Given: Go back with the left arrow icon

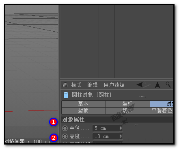Looking at the screenshot, I should (140, 85).
